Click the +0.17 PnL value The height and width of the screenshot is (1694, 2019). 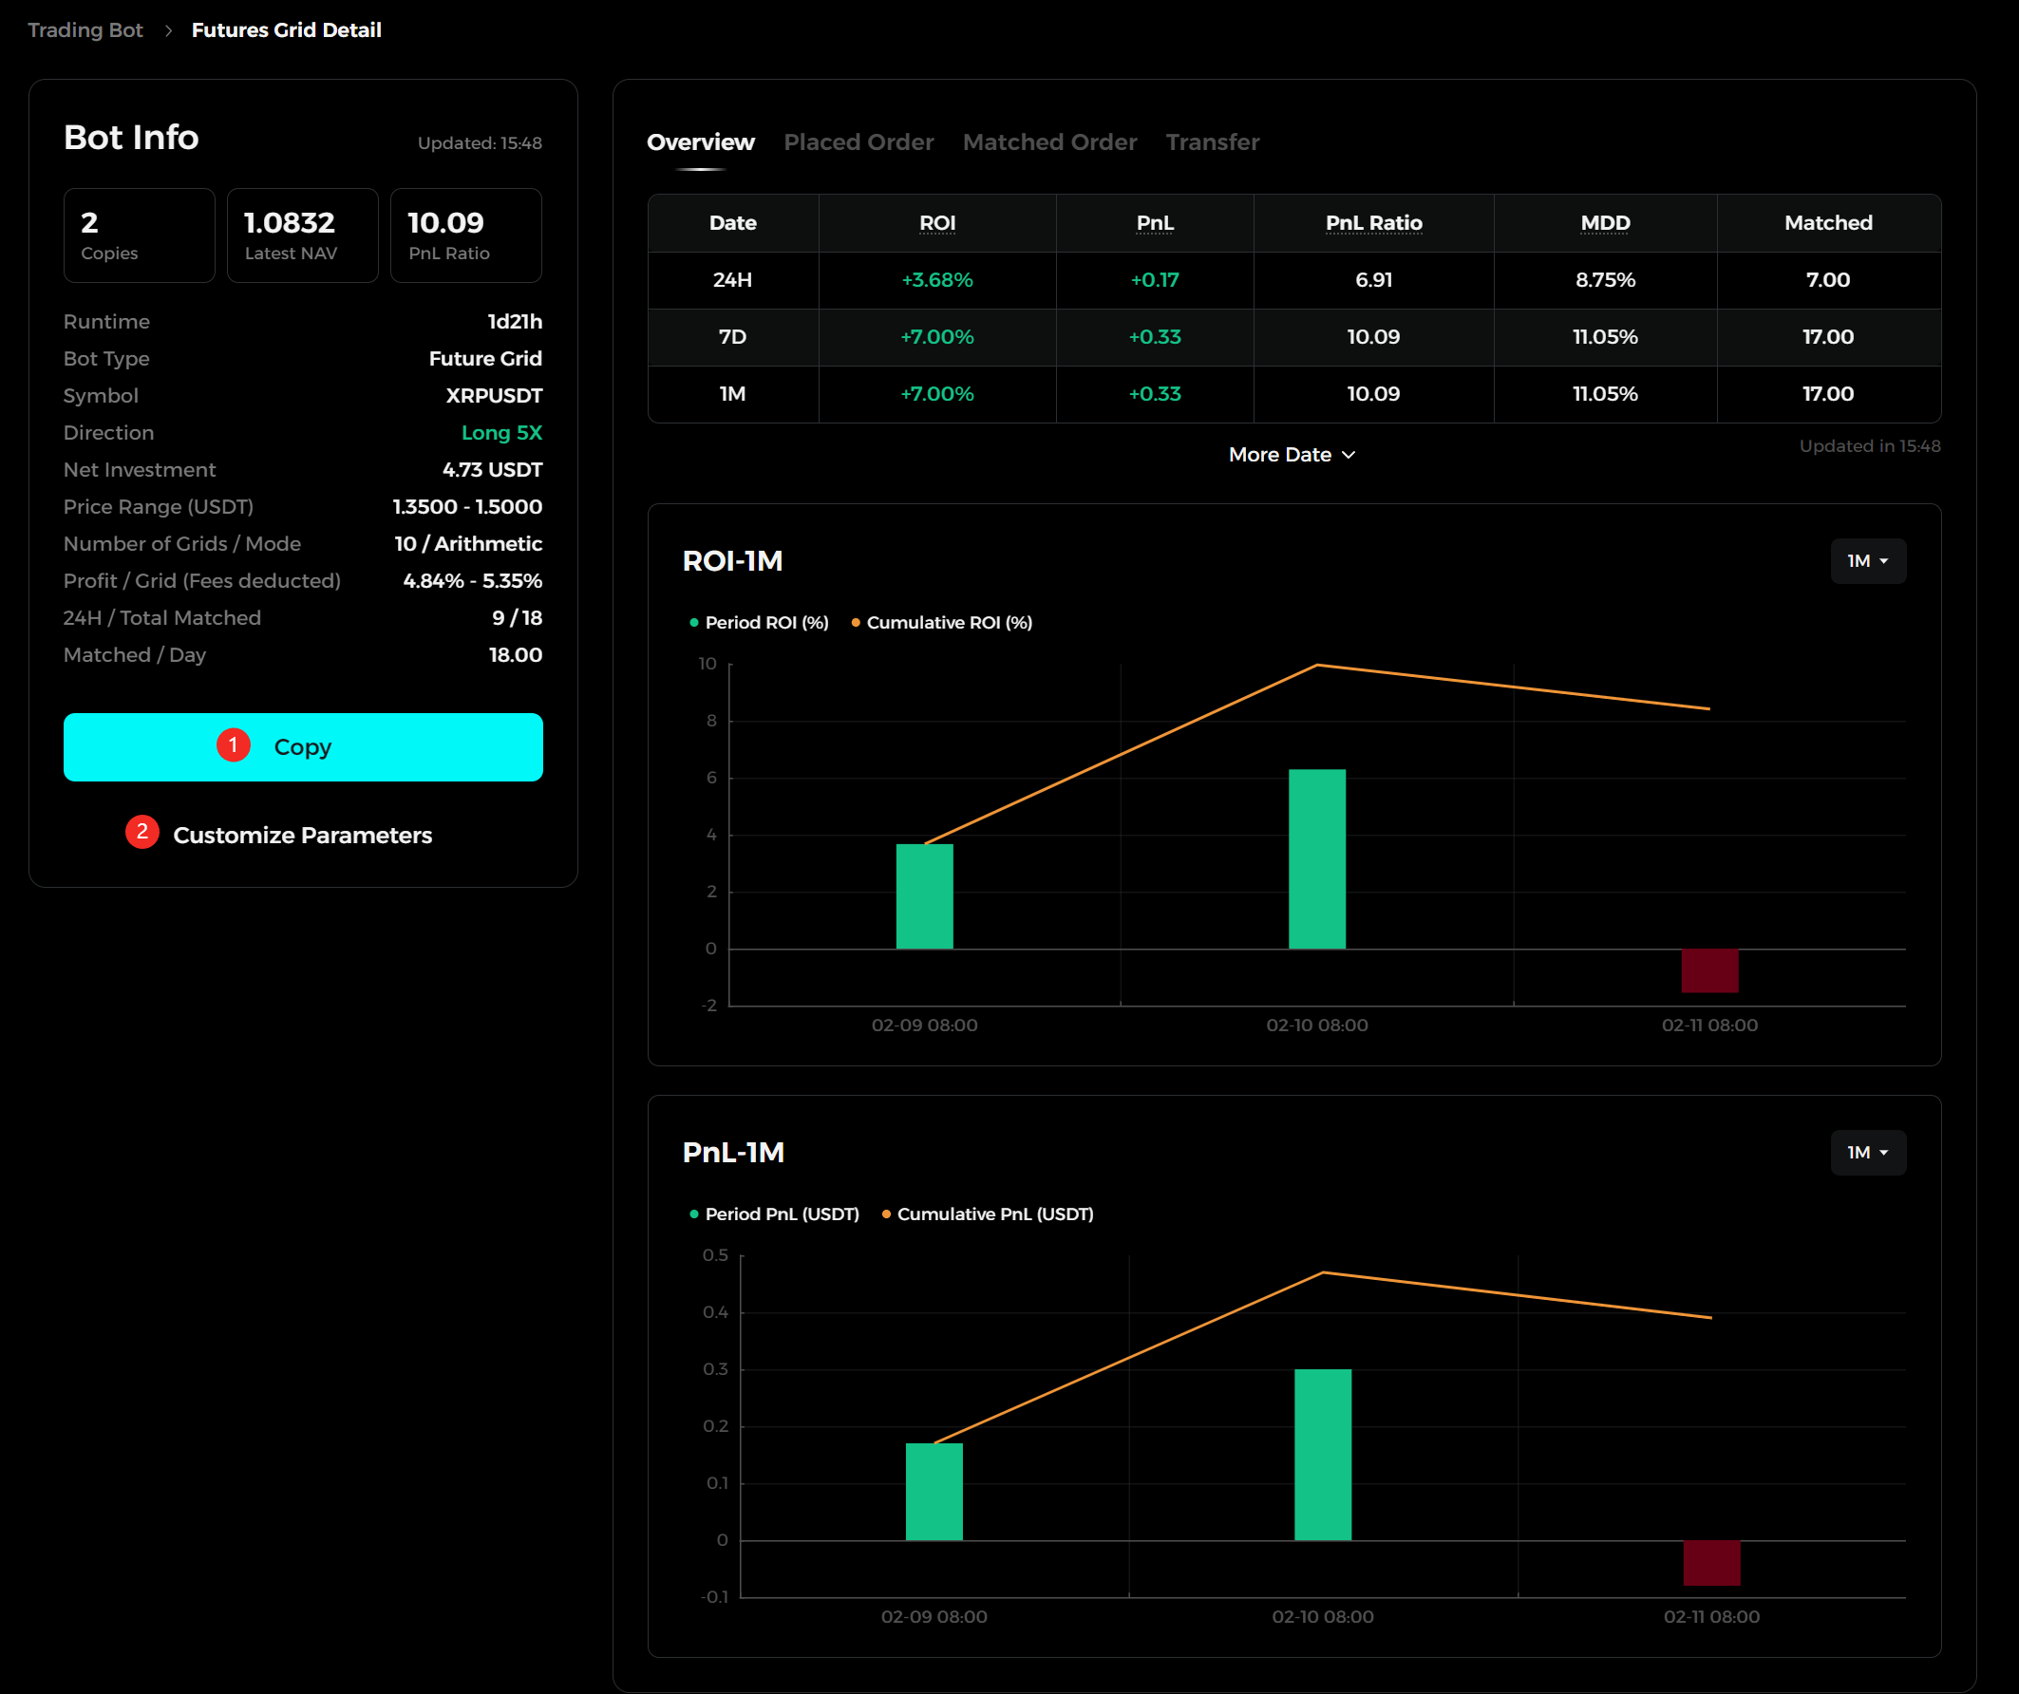[x=1155, y=280]
